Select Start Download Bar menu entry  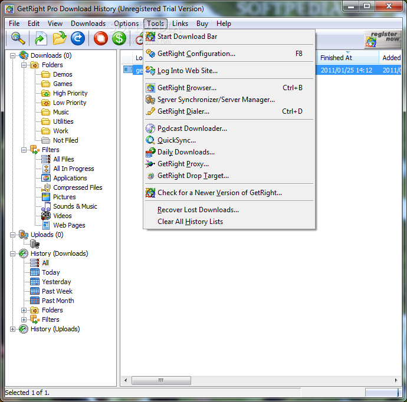point(229,37)
